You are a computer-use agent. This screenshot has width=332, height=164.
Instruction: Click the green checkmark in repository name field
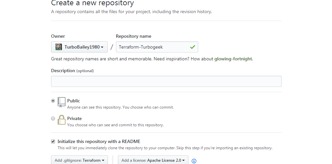192,47
